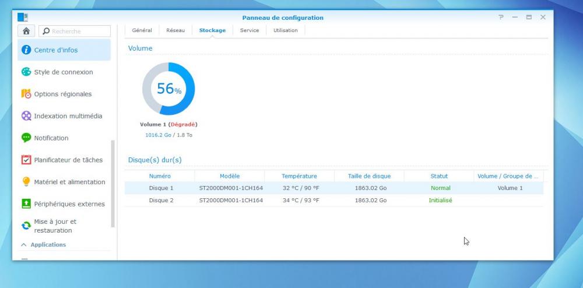Click the Options régionales map icon
The width and height of the screenshot is (583, 288).
click(x=26, y=94)
